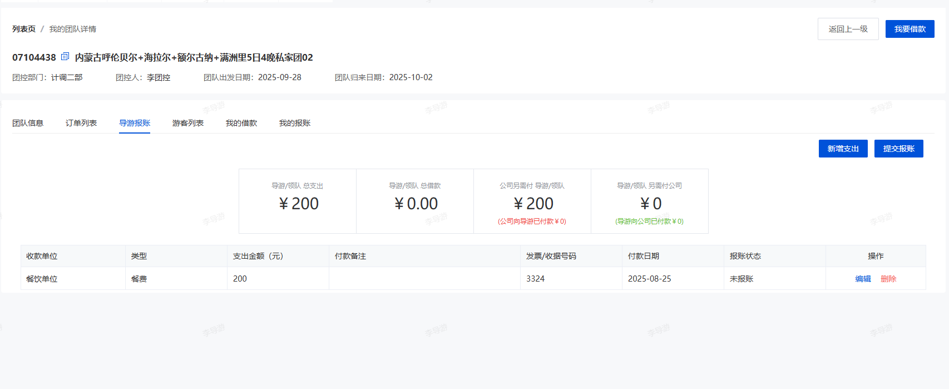Screen dimensions: 949x389
Task: Open the 订单列表 tab
Action: [81, 123]
